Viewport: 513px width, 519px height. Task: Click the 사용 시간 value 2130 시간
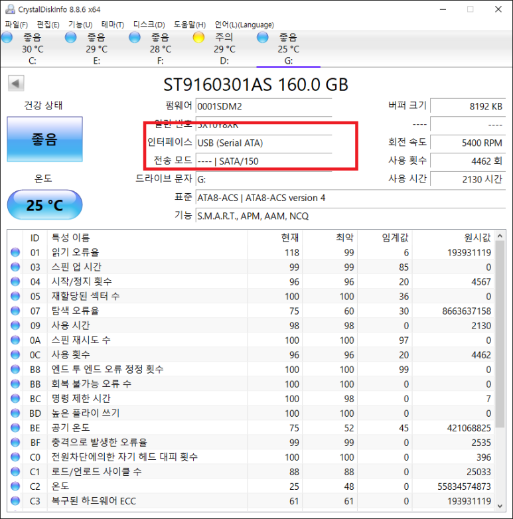click(x=468, y=179)
